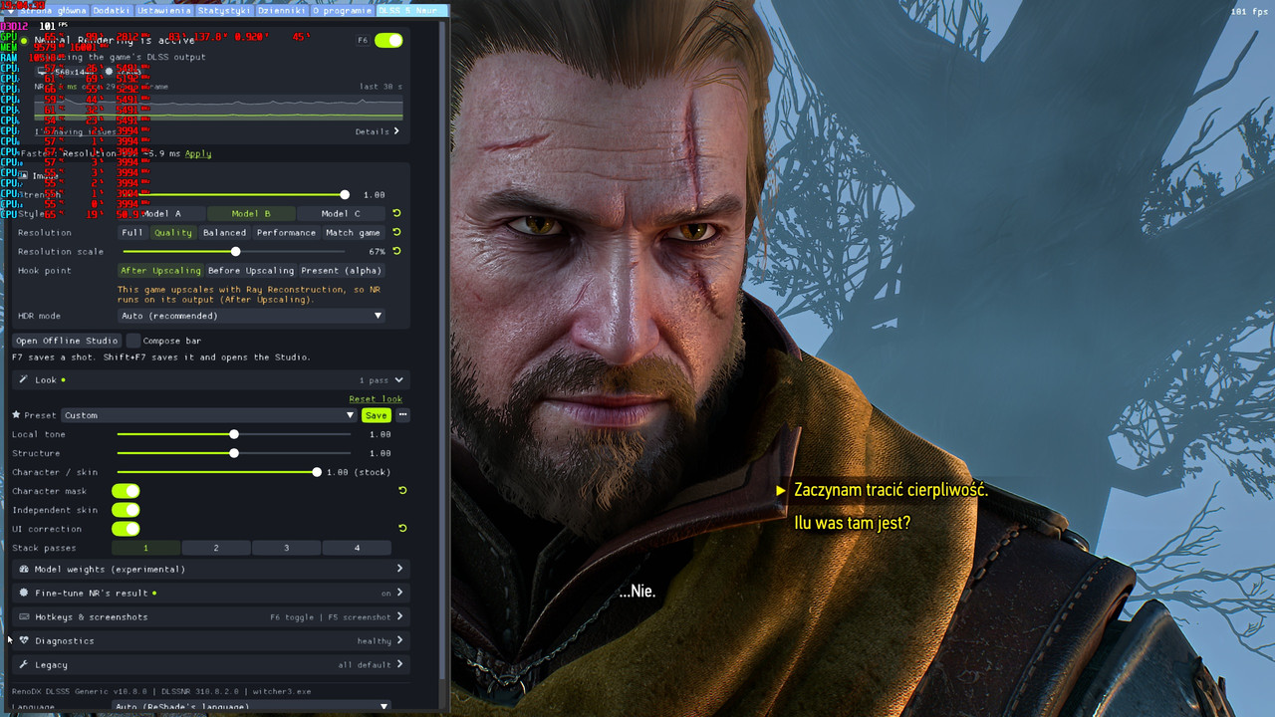Image resolution: width=1275 pixels, height=717 pixels.
Task: Click the gauge icon beside Model weights
Action: coord(24,569)
